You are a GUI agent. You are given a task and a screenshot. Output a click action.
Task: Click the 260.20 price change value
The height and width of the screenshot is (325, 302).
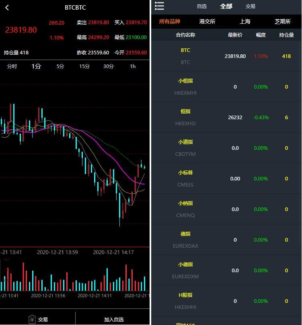57,23
